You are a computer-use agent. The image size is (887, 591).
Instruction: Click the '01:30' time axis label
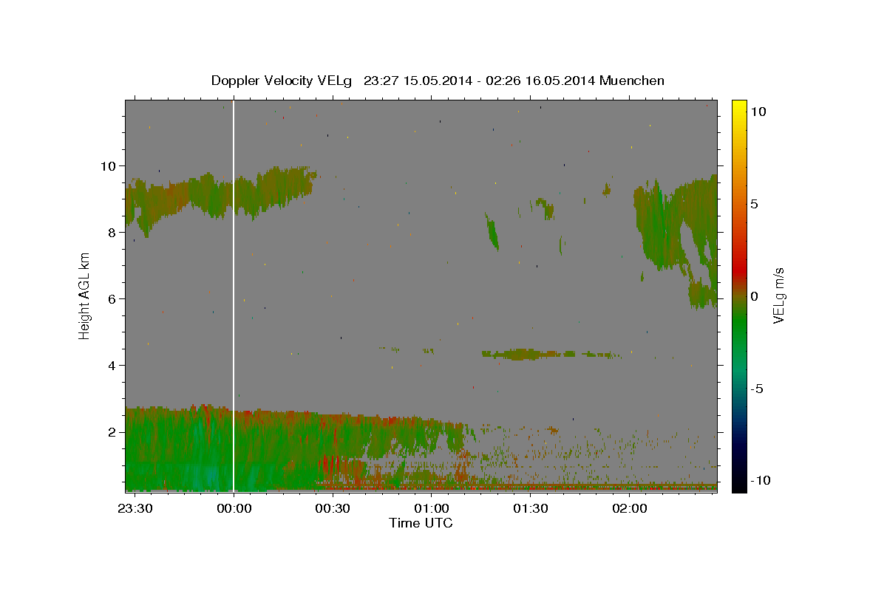pos(530,509)
